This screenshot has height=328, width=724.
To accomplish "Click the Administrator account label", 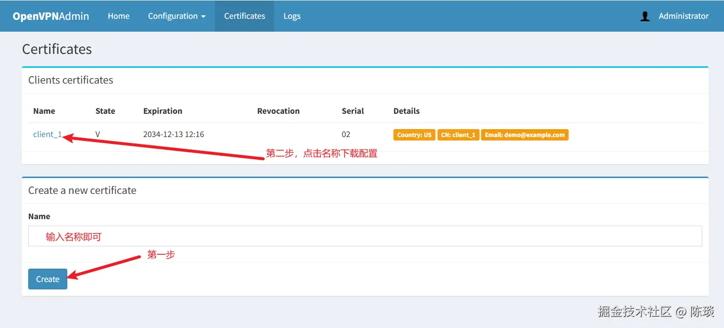I will (683, 16).
